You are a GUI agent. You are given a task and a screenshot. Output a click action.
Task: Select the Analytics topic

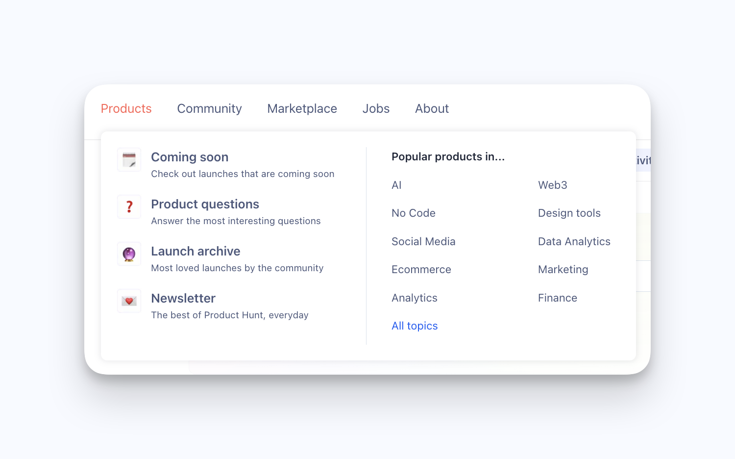[x=415, y=298]
